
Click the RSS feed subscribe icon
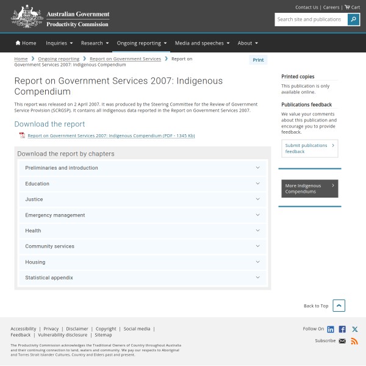(x=354, y=341)
